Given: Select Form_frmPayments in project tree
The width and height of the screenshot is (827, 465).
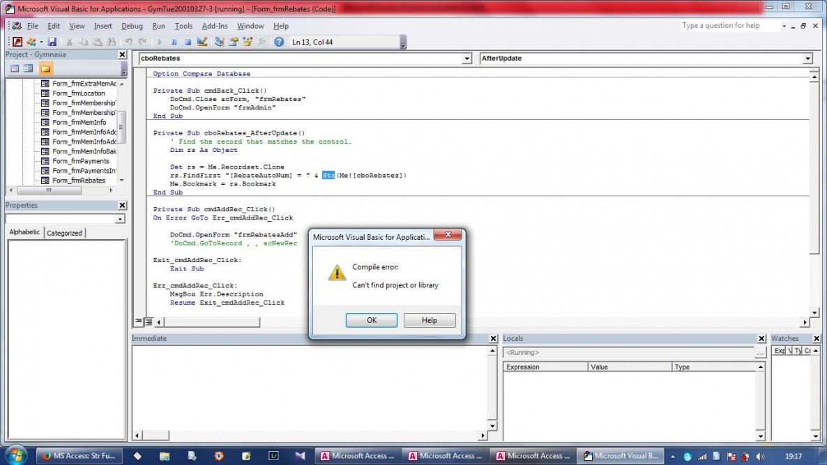Looking at the screenshot, I should click(x=81, y=161).
